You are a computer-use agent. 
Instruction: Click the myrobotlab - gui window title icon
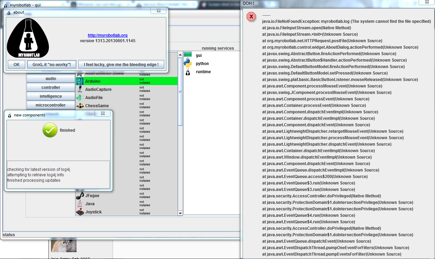[x=5, y=5]
